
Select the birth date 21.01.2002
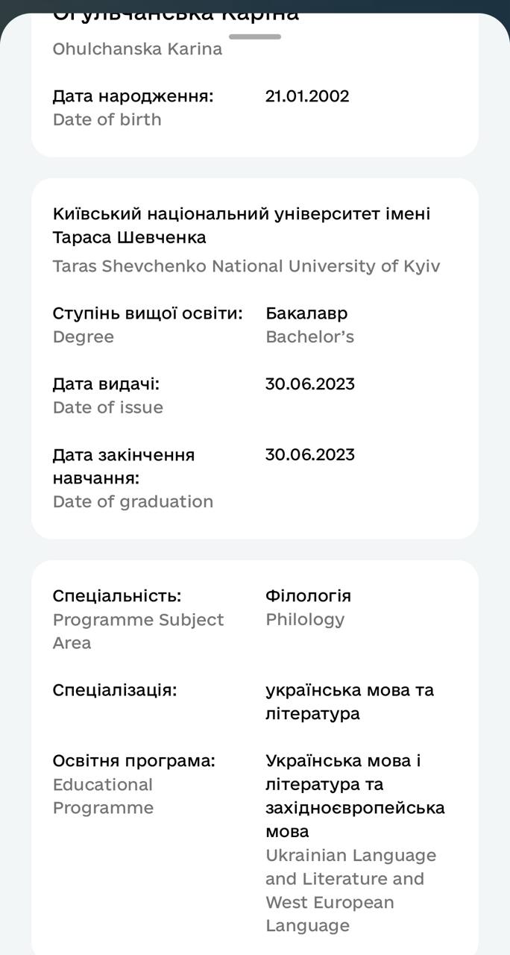click(307, 96)
